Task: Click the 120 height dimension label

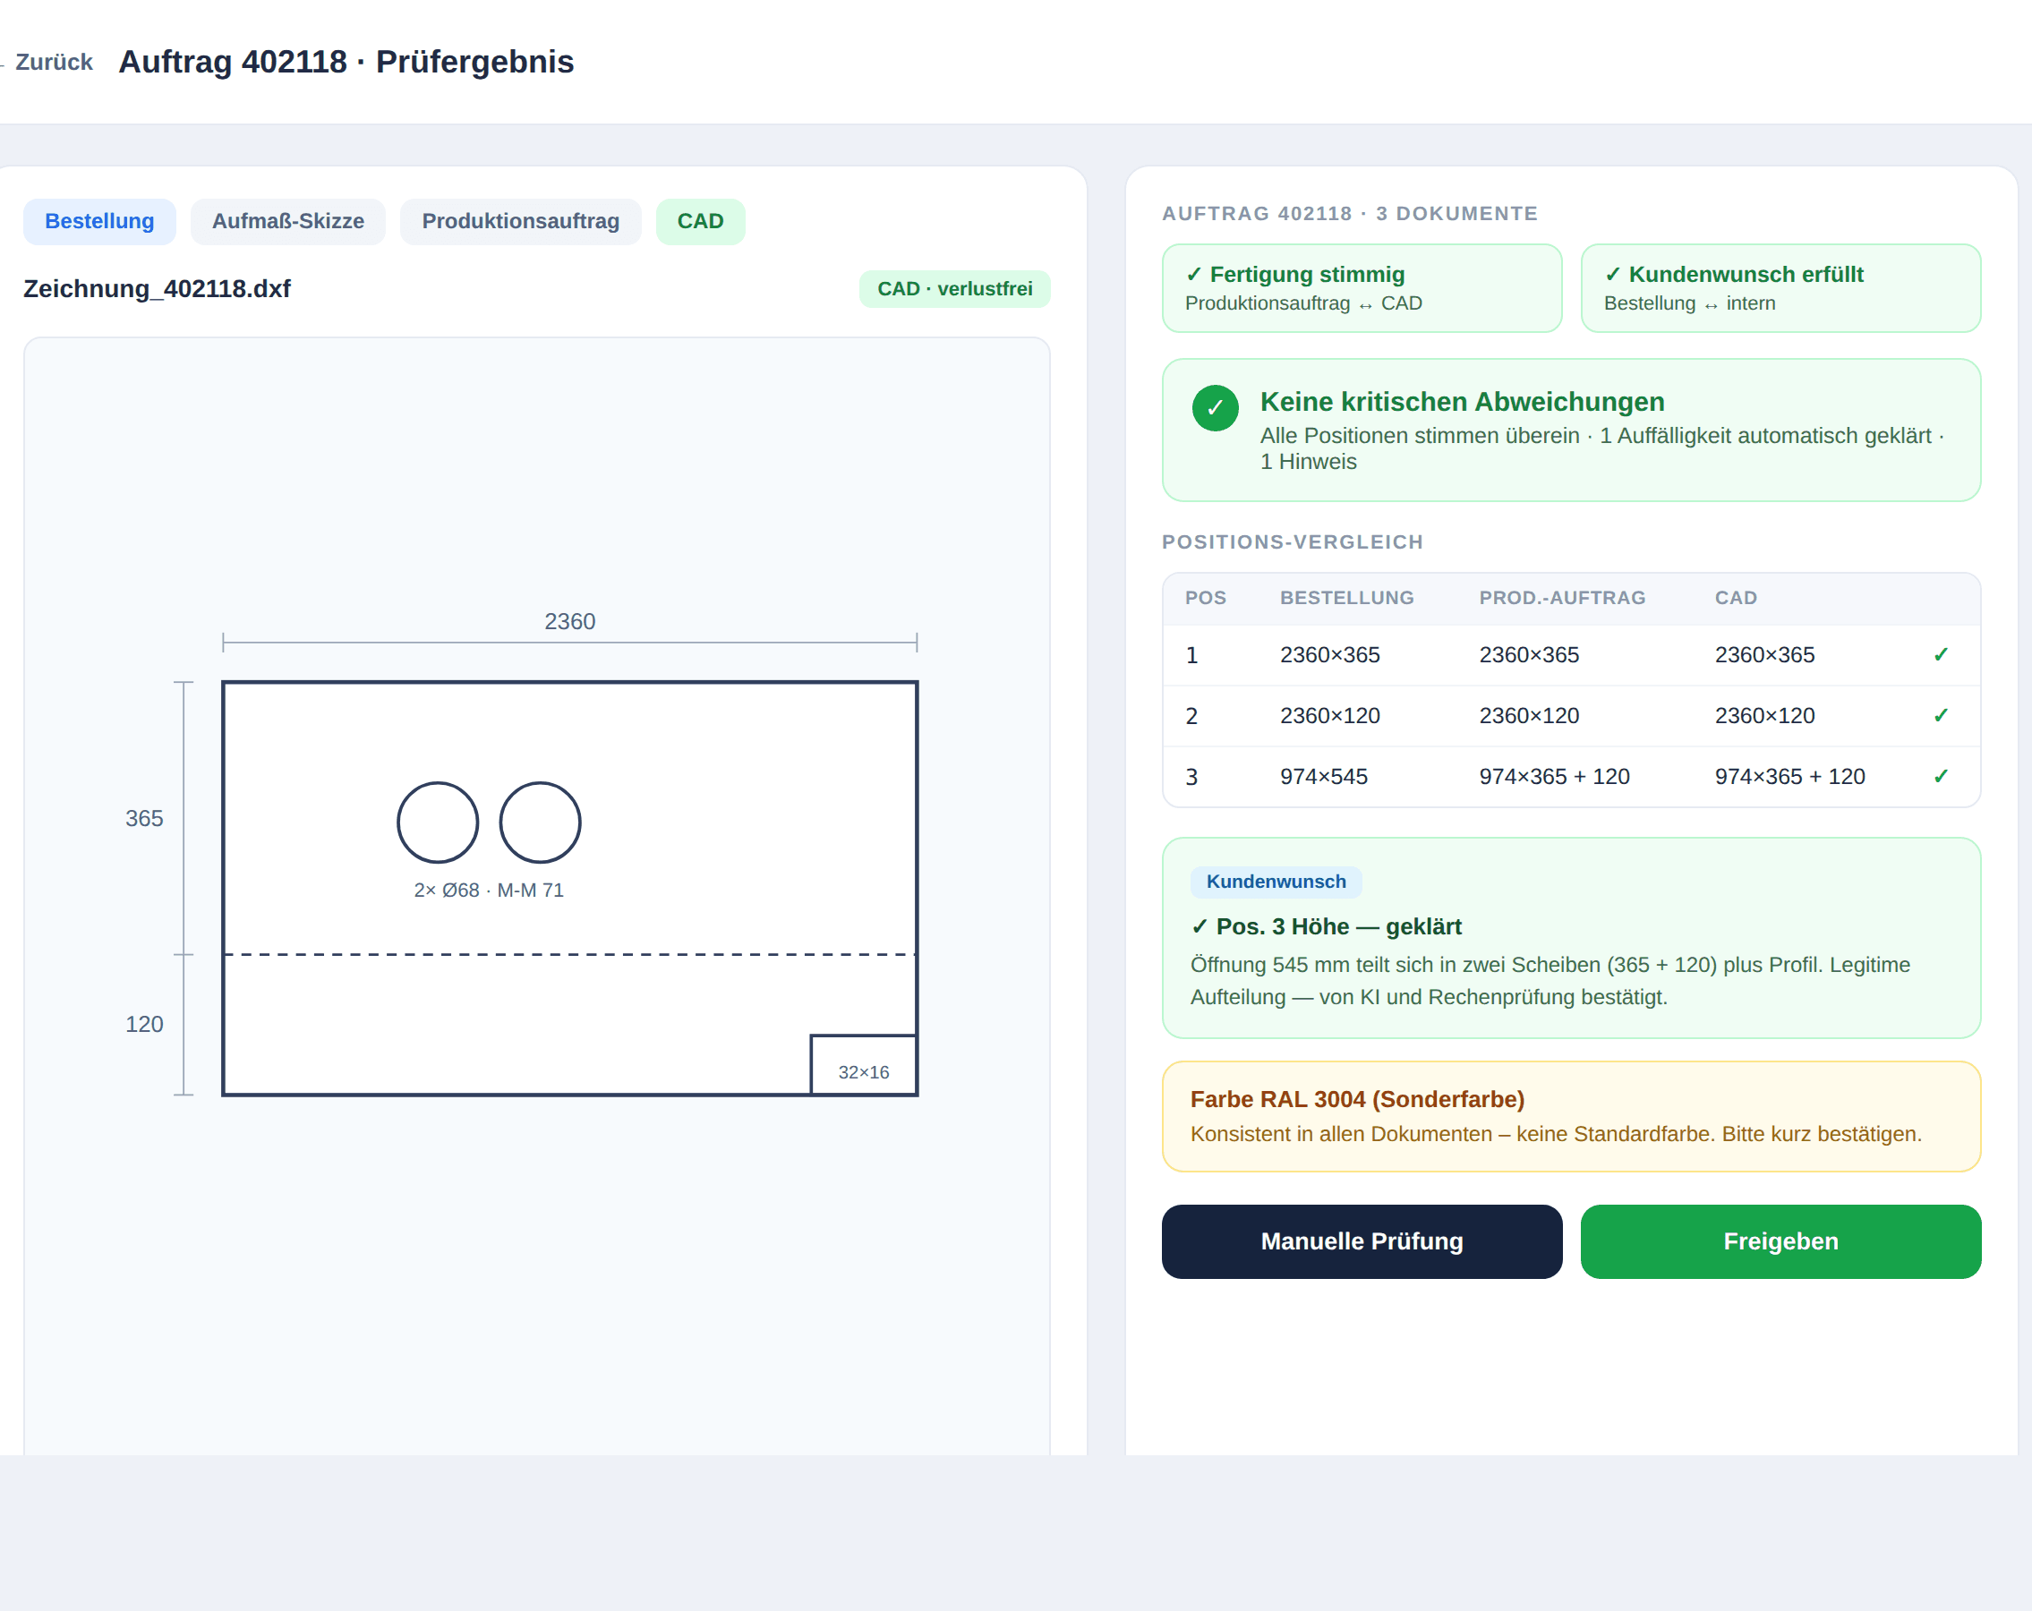Action: tap(144, 1024)
